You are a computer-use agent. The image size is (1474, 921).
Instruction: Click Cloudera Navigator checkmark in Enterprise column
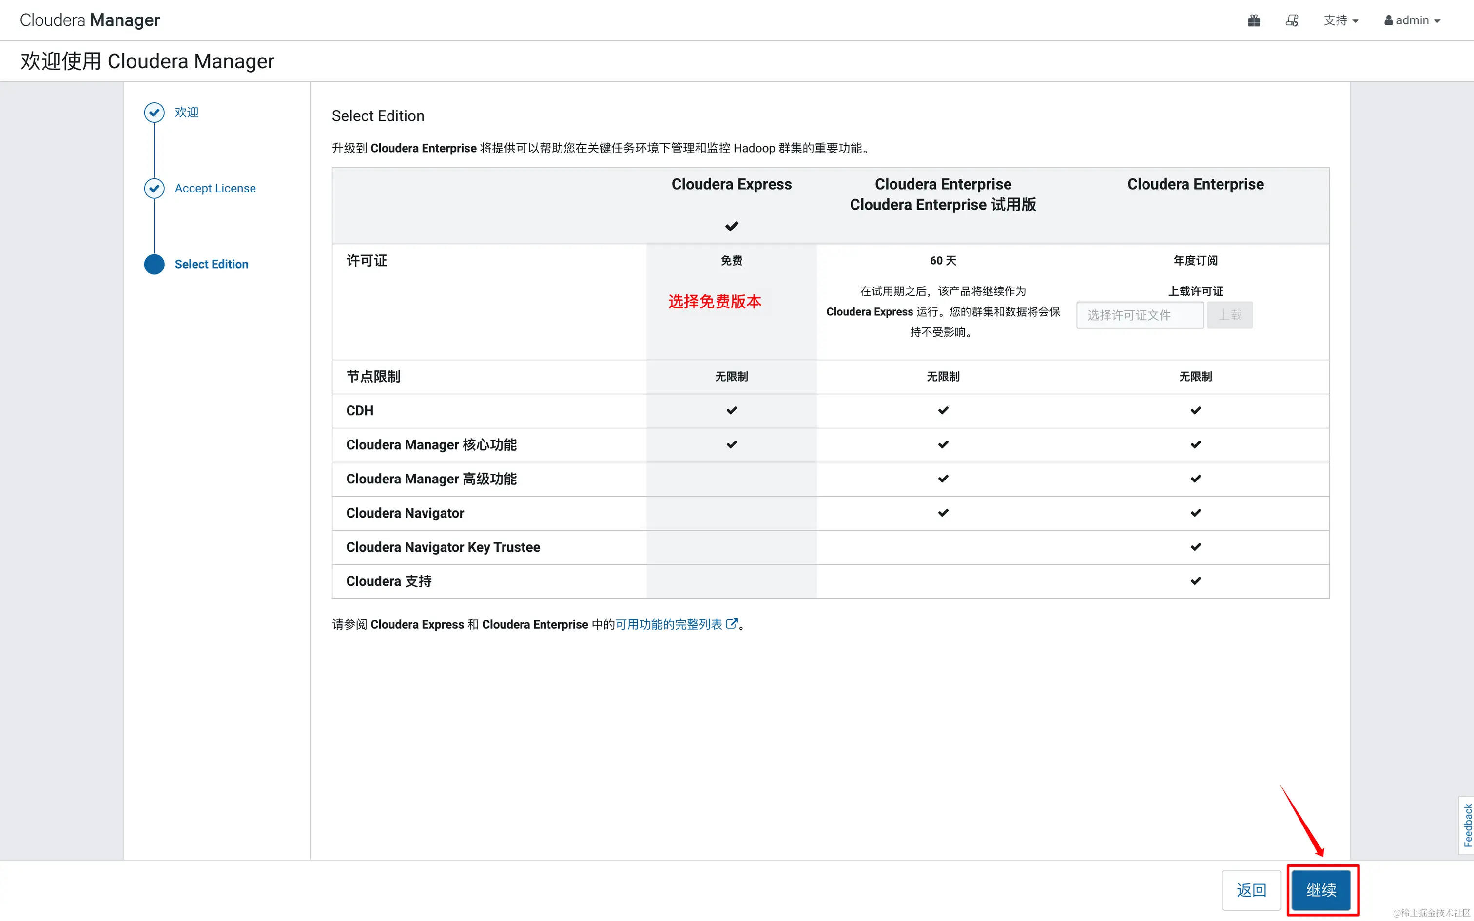[1195, 513]
